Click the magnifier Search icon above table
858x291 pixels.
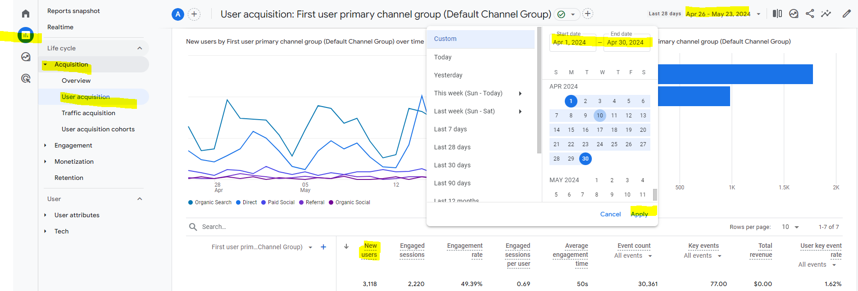(x=193, y=227)
